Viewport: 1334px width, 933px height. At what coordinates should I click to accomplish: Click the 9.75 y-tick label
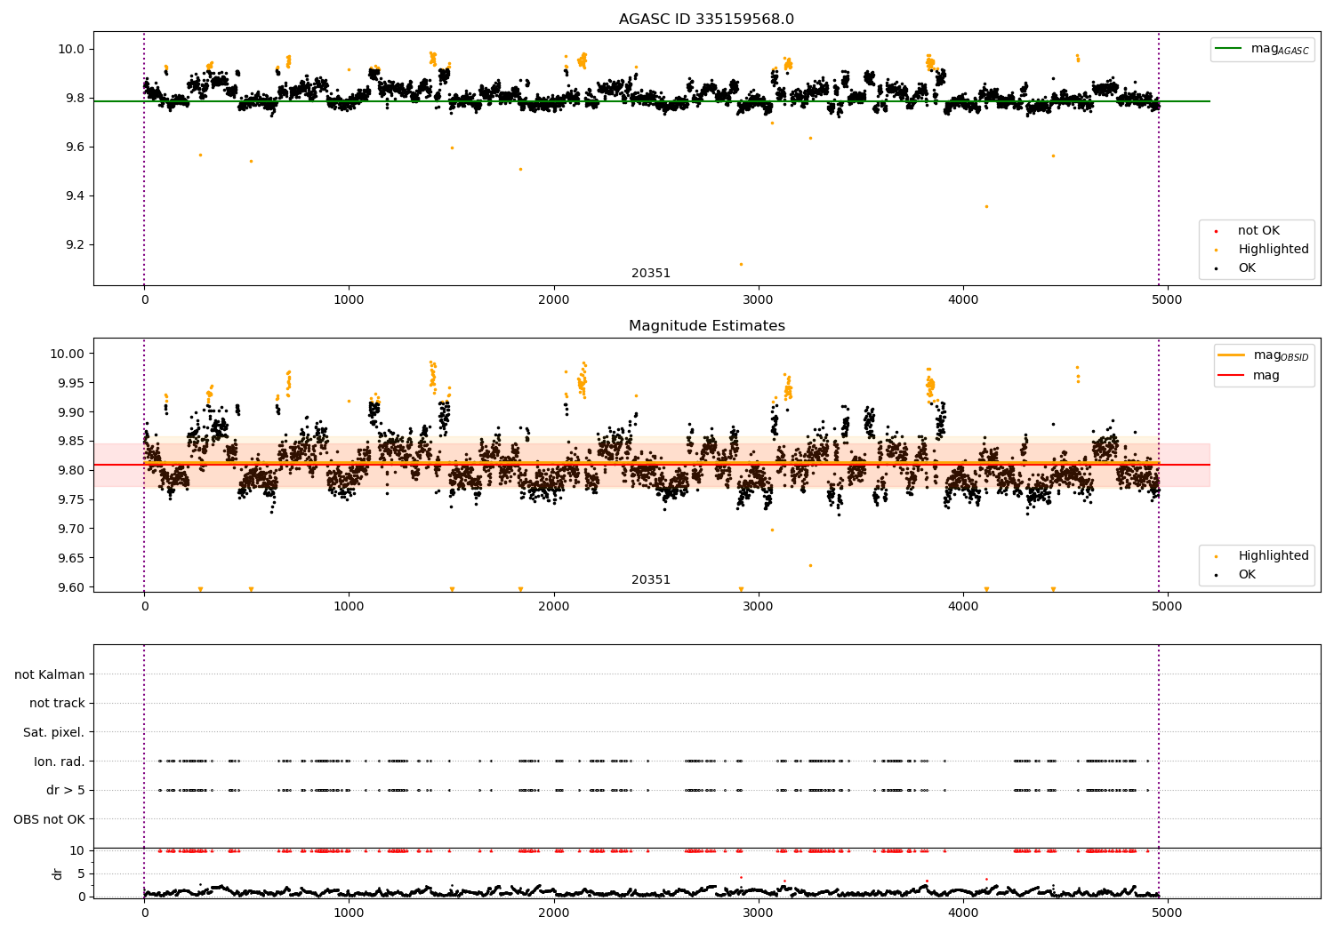(x=71, y=499)
